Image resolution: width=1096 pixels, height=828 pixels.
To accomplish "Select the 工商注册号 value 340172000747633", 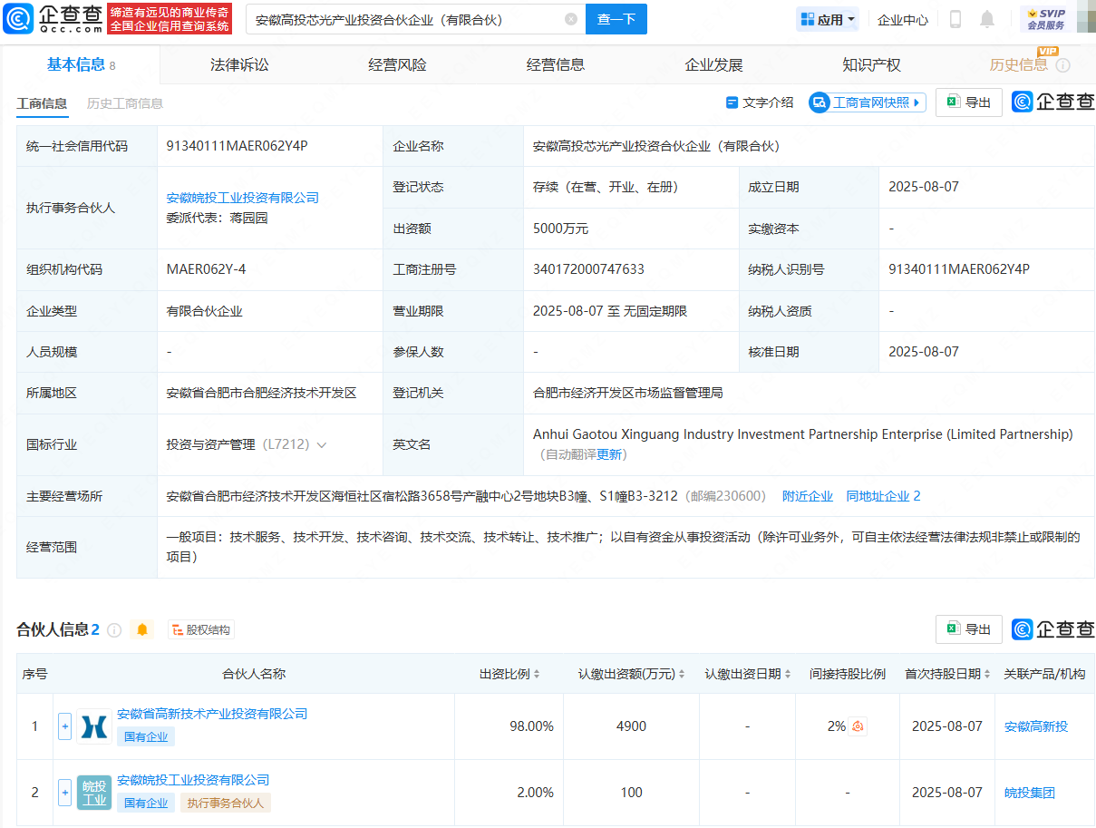I will [589, 269].
